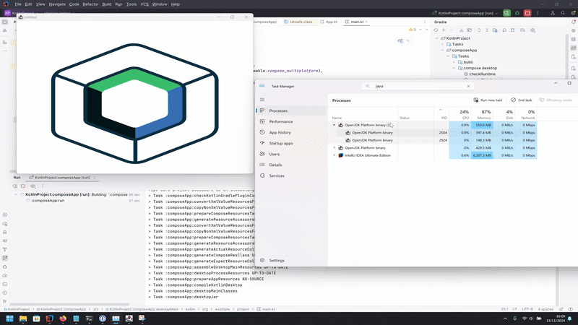Open Startup apps page in Task Manager
The width and height of the screenshot is (578, 325).
click(291, 143)
